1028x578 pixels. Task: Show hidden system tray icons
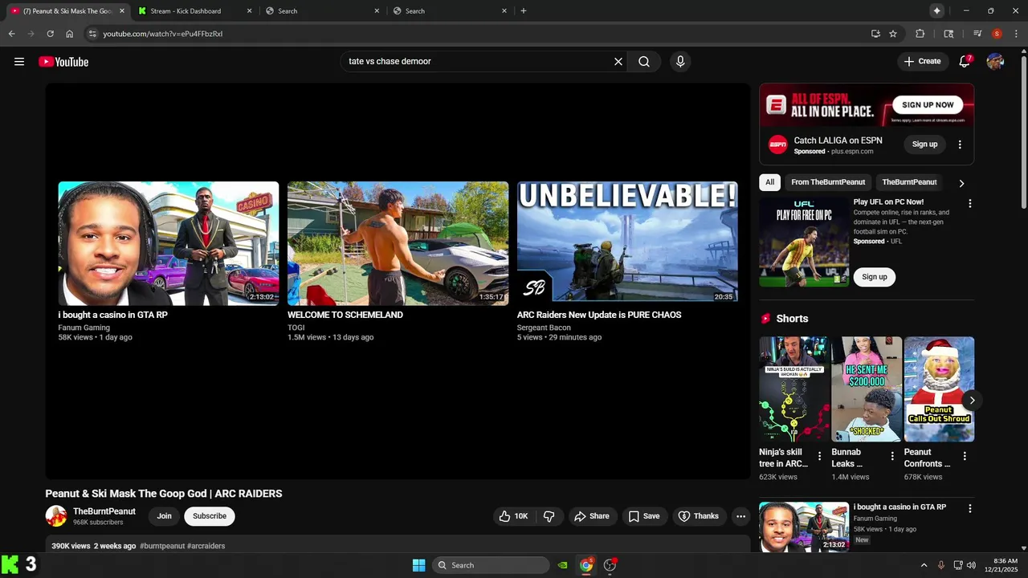tap(924, 565)
